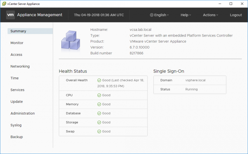Click the Overall Health row label

click(x=77, y=80)
